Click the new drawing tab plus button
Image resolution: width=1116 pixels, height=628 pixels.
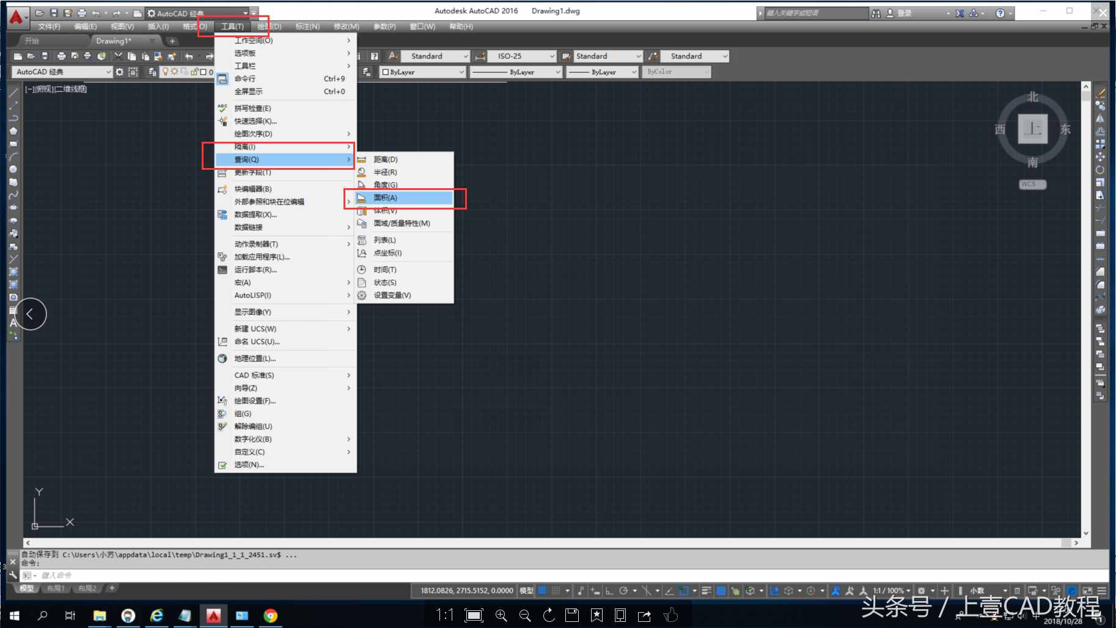click(x=172, y=41)
